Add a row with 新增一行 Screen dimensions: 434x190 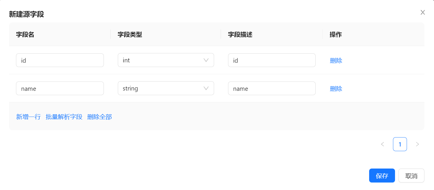click(28, 117)
